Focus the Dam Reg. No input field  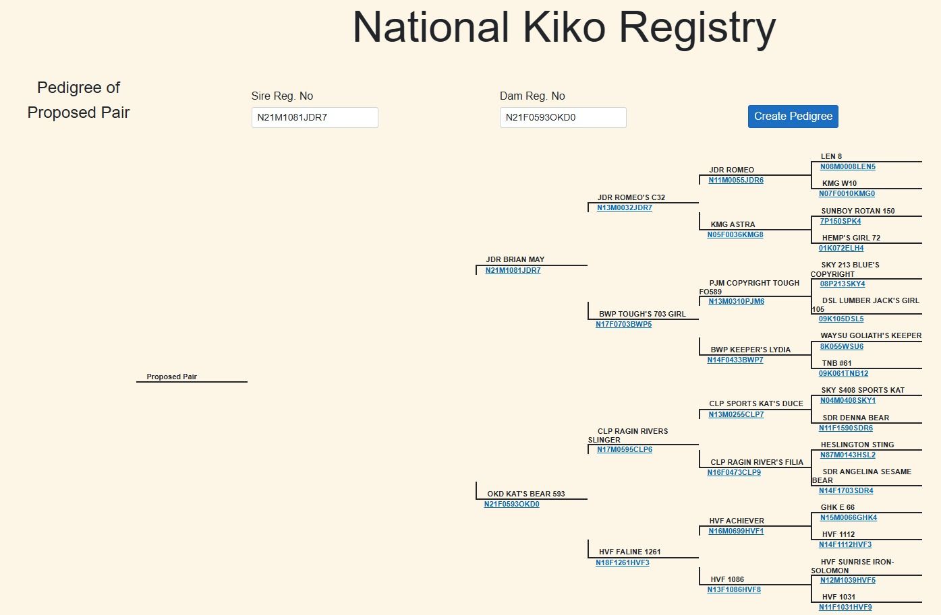(x=563, y=117)
